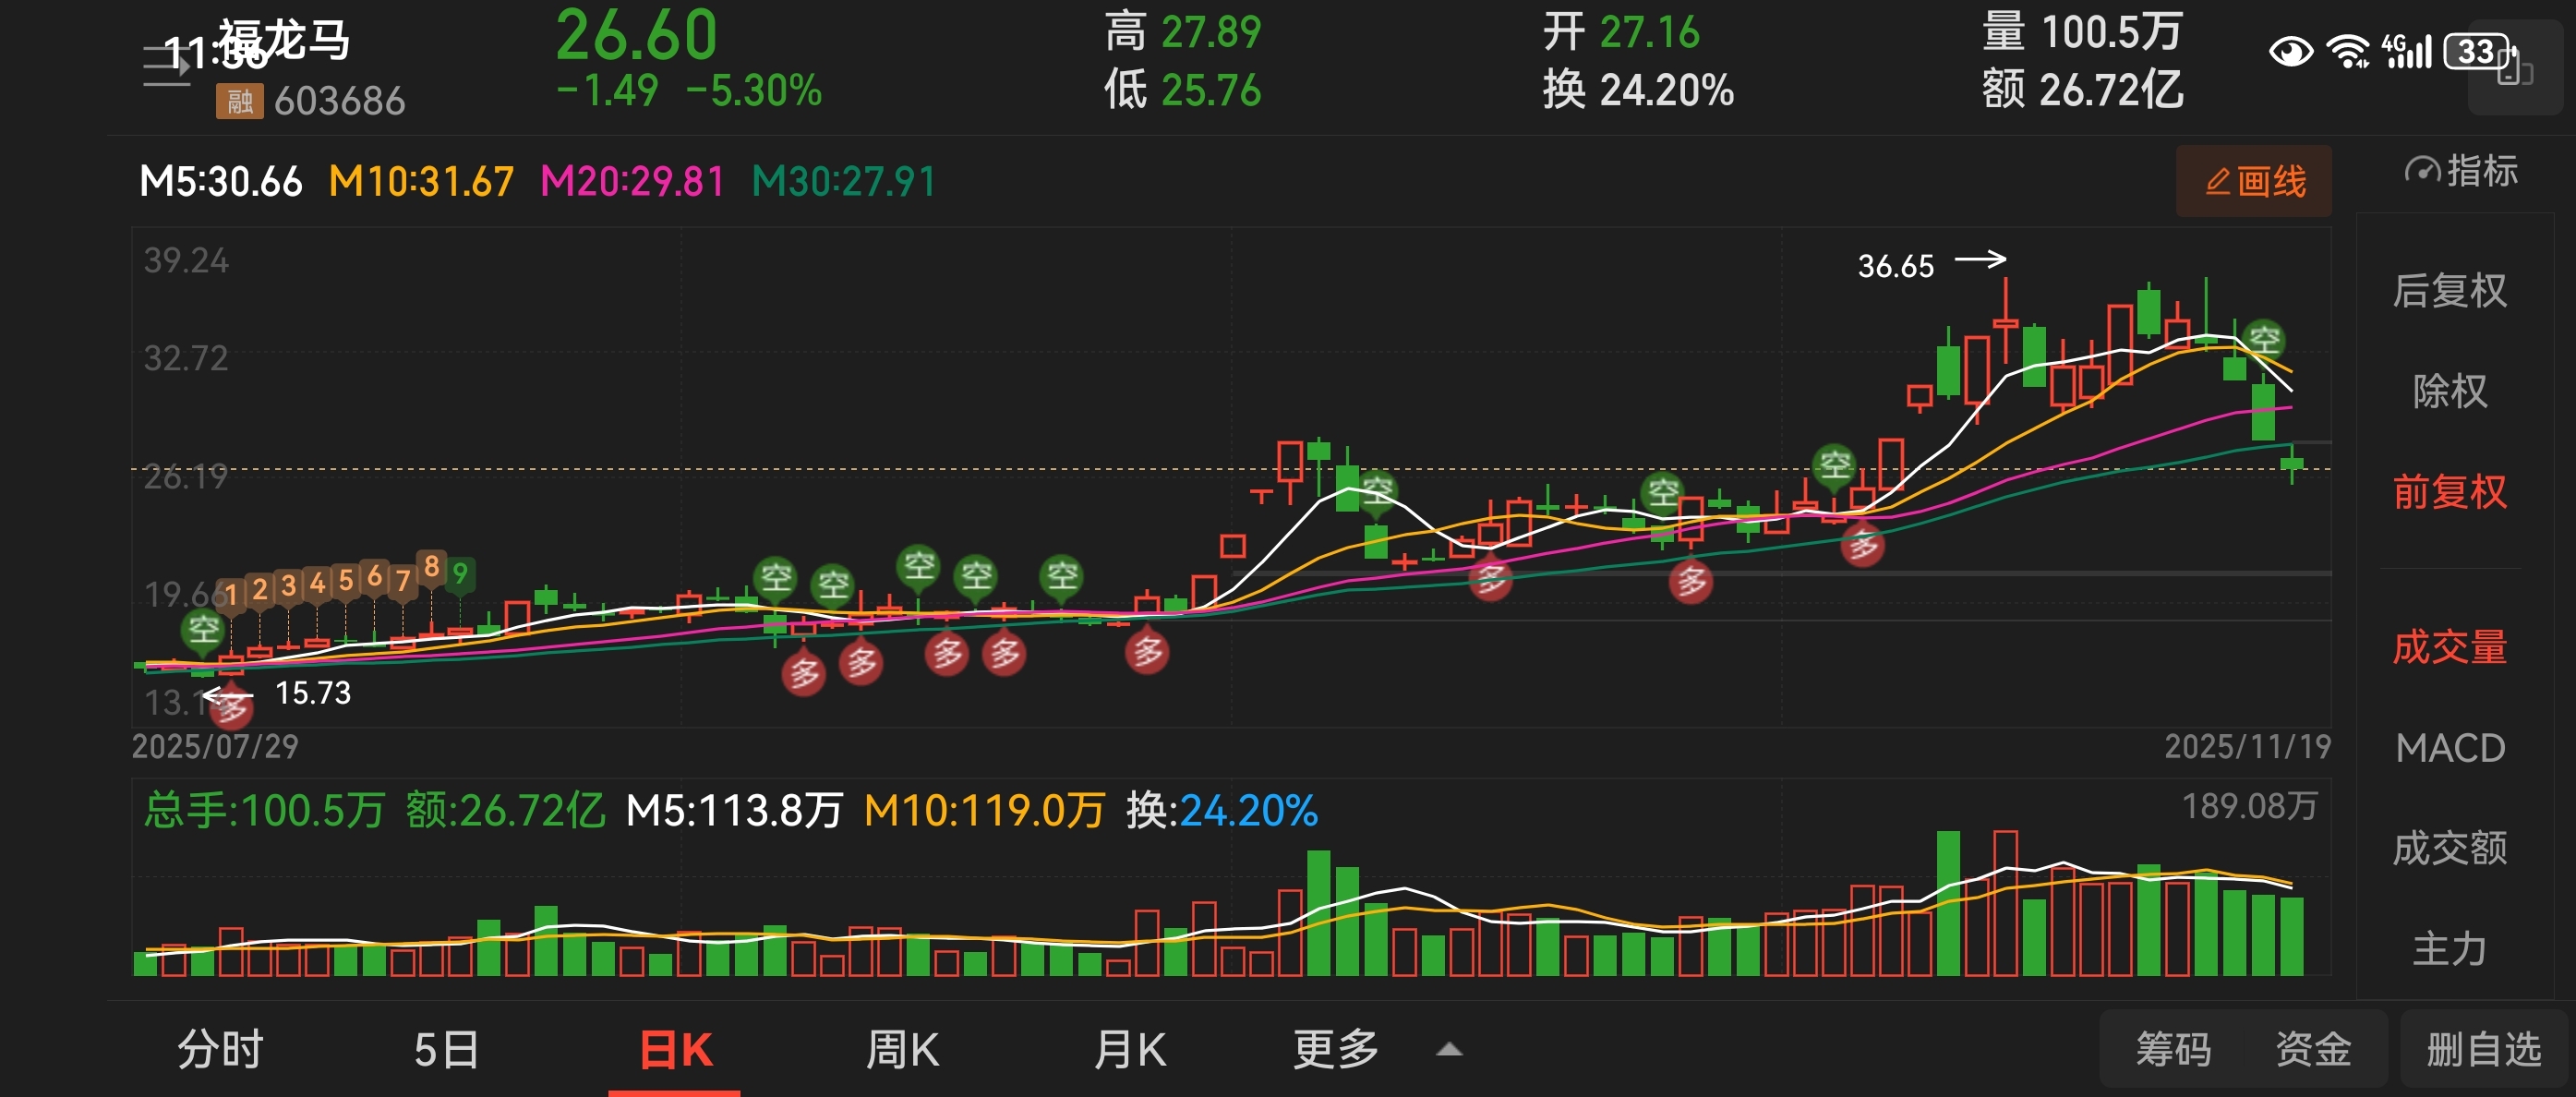Expand the 更多 period options

click(x=1335, y=1050)
